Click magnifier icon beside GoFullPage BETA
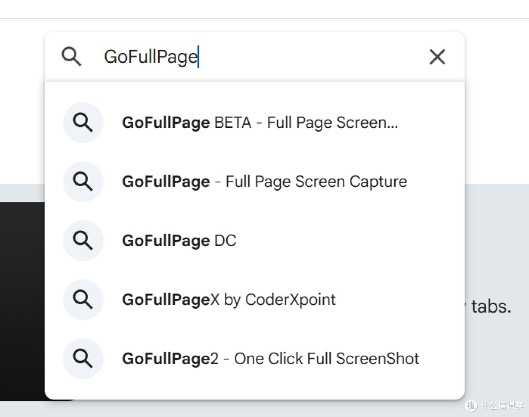This screenshot has width=529, height=417. (x=83, y=123)
